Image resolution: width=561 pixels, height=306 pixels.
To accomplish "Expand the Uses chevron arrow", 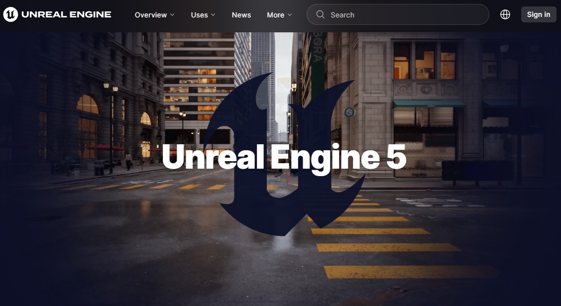I will [x=213, y=14].
